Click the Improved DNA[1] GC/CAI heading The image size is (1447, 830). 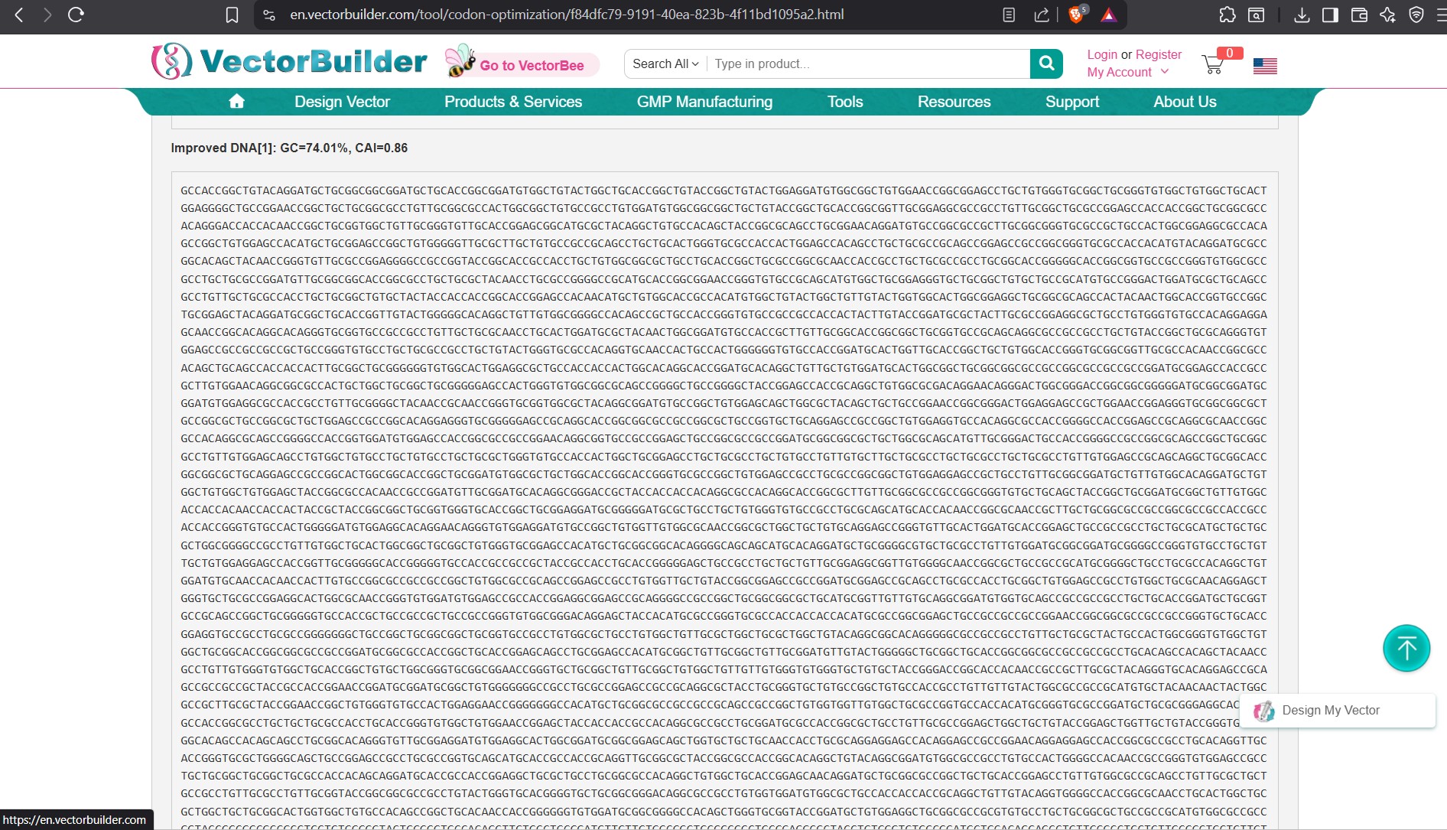(x=289, y=148)
